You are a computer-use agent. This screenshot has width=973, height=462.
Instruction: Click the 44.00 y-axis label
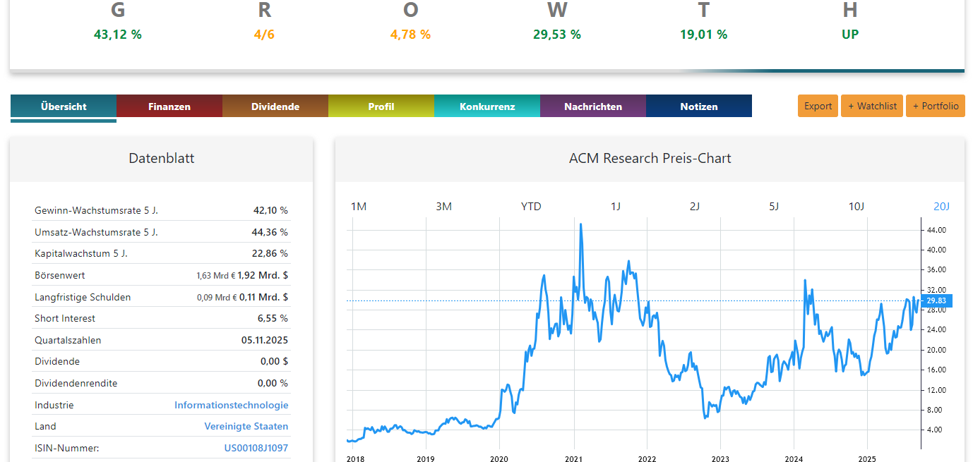point(936,230)
